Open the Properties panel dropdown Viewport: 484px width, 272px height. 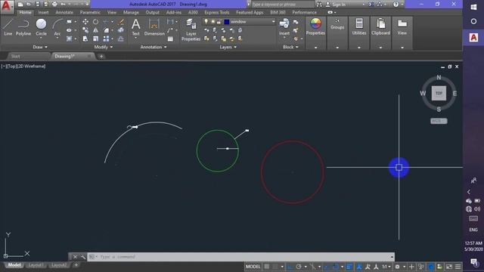pyautogui.click(x=315, y=48)
